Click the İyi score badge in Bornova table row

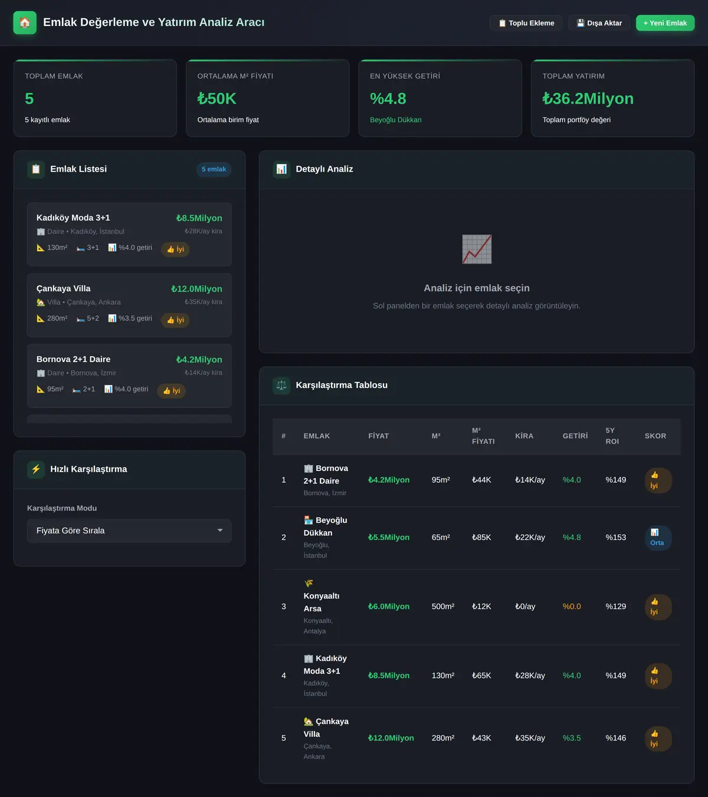tap(658, 480)
